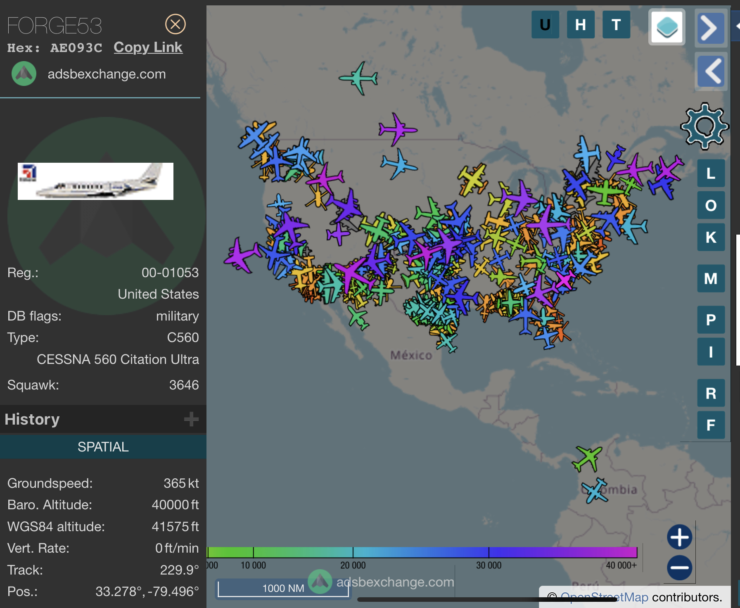Viewport: 740px width, 608px height.
Task: Select the light-blue aircraft below magenta one in Canada
Action: 398,164
